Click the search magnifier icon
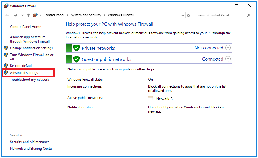The height and width of the screenshot is (158, 258). [249, 15]
